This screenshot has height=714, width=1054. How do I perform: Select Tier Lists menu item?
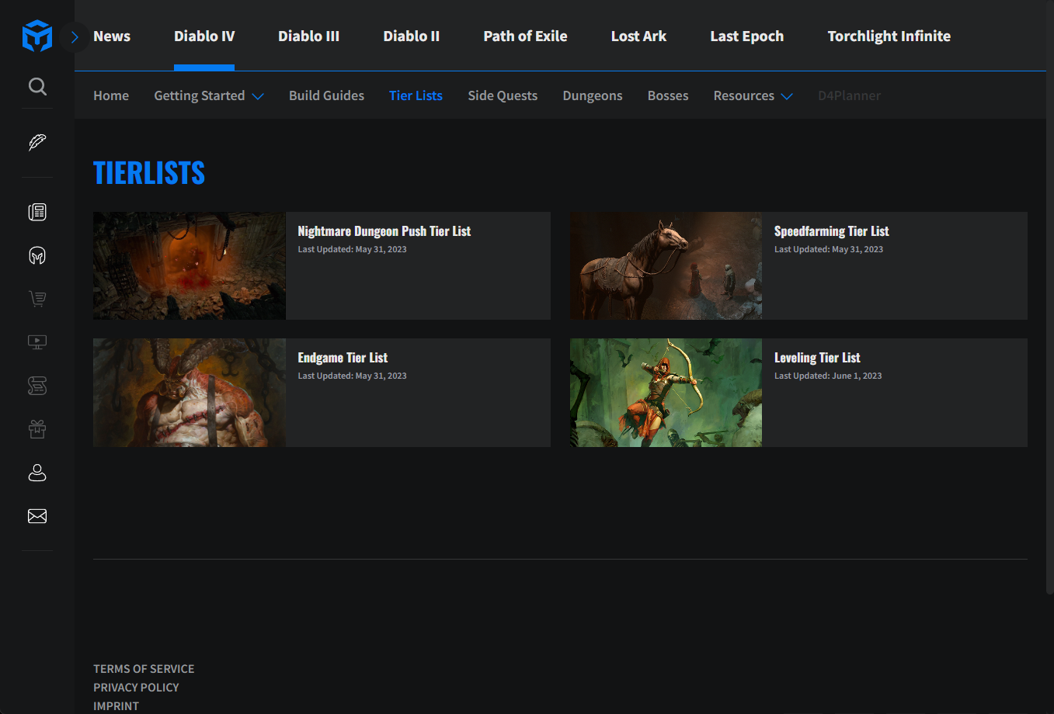pyautogui.click(x=416, y=95)
